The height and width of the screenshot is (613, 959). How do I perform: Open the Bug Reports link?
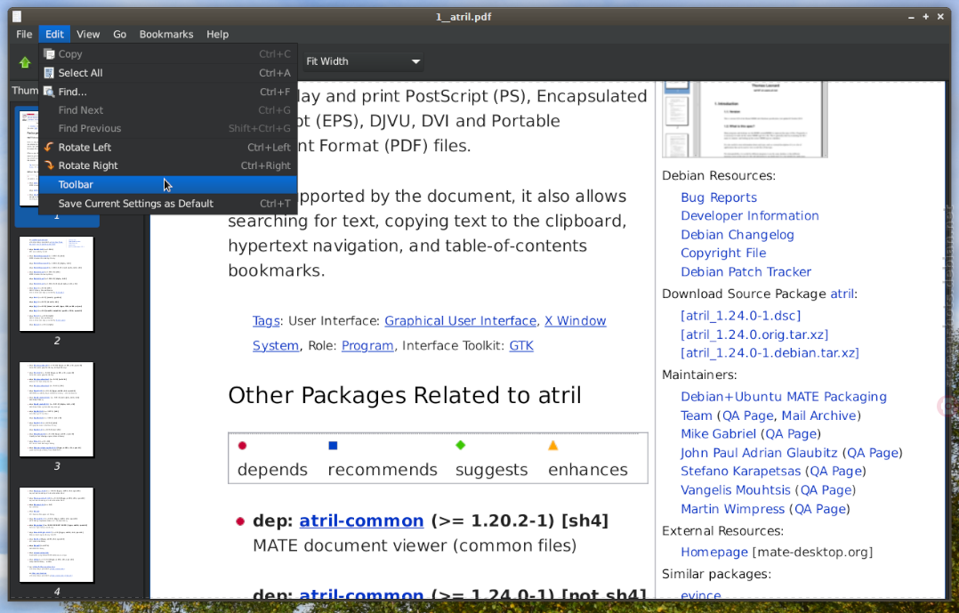click(x=719, y=198)
